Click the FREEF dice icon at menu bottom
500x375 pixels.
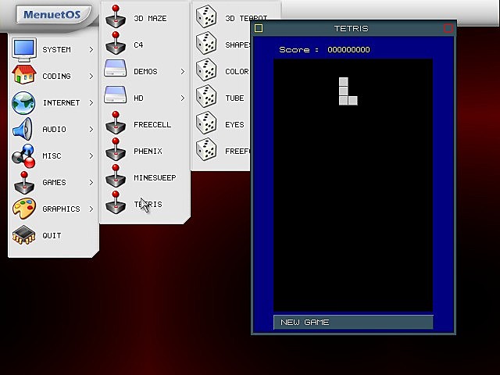tap(206, 149)
